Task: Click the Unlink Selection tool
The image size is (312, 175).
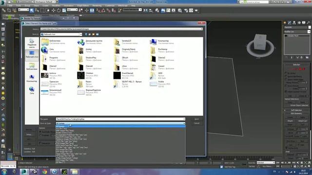Action: pos(9,10)
